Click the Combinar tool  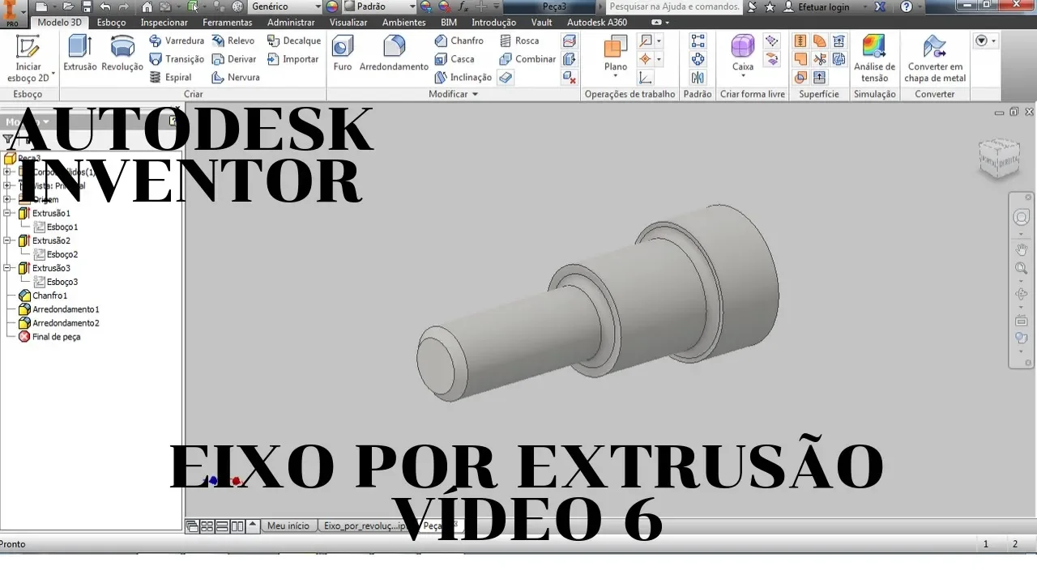pos(527,59)
